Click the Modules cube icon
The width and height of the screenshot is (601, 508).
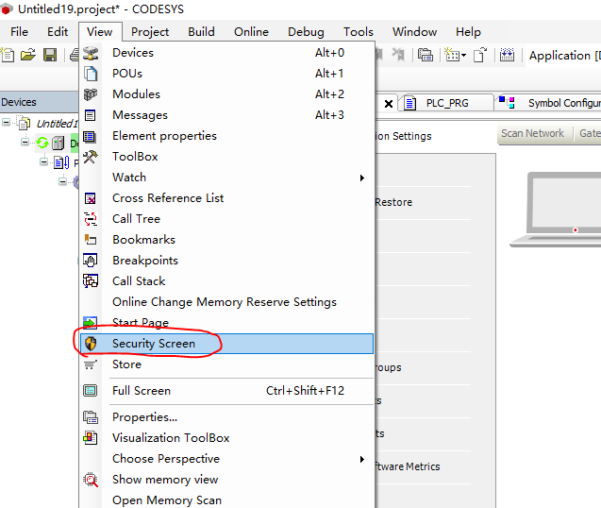tap(91, 94)
